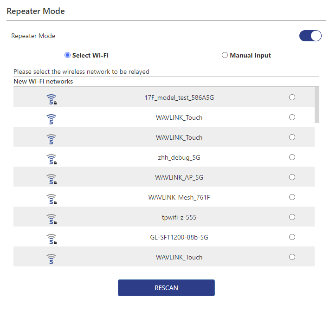Viewport: 336px width, 311px height.
Task: Click the full-strength blue WAVLINK_Touch signal icon
Action: pyautogui.click(x=52, y=118)
